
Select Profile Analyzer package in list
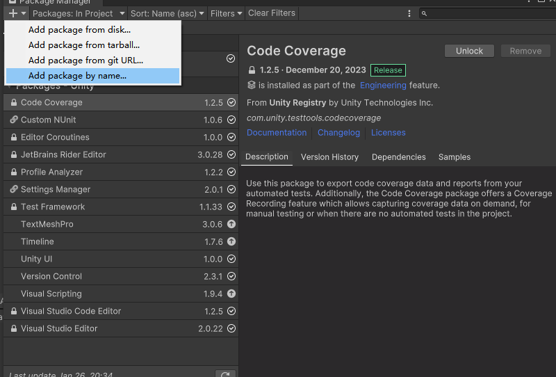pos(51,172)
